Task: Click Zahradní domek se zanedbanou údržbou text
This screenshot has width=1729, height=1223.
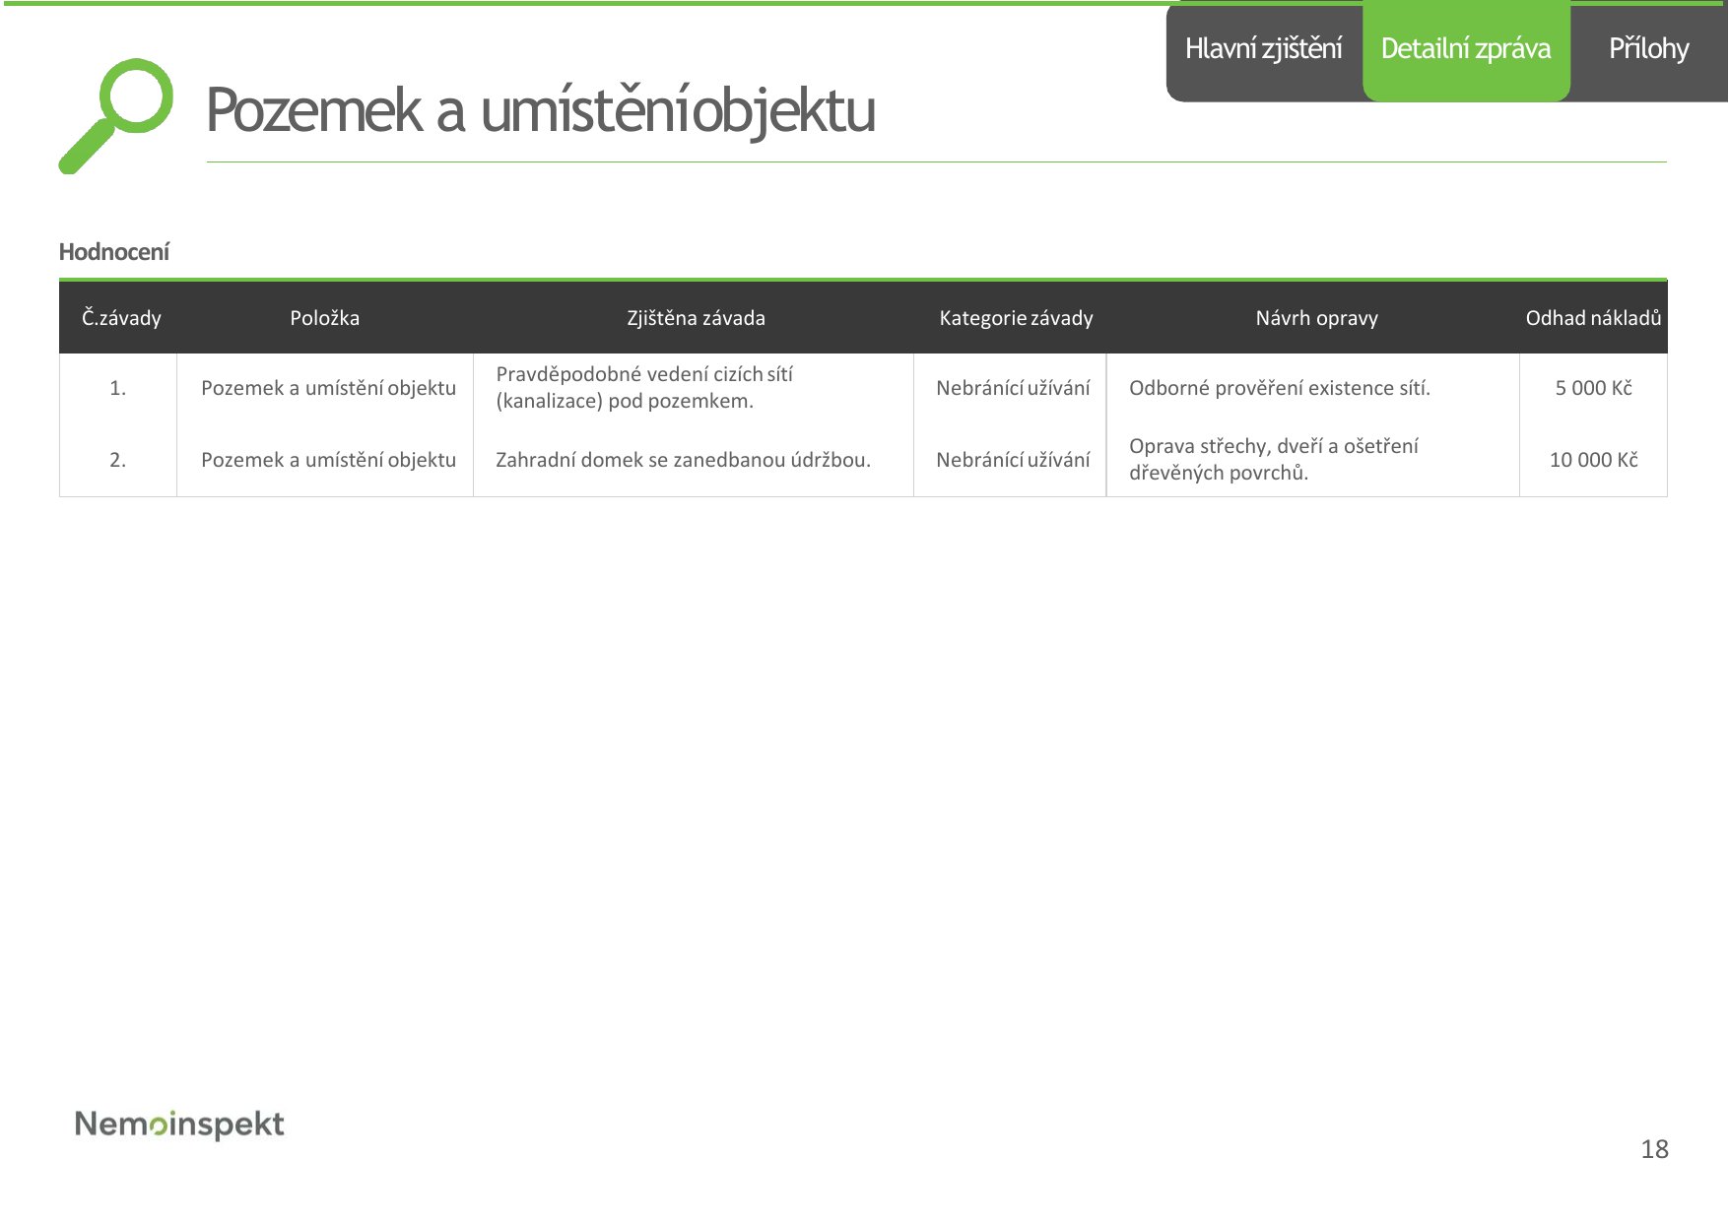Action: coord(683,460)
